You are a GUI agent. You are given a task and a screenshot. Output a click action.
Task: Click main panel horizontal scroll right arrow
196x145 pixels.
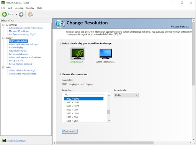(x=190, y=143)
